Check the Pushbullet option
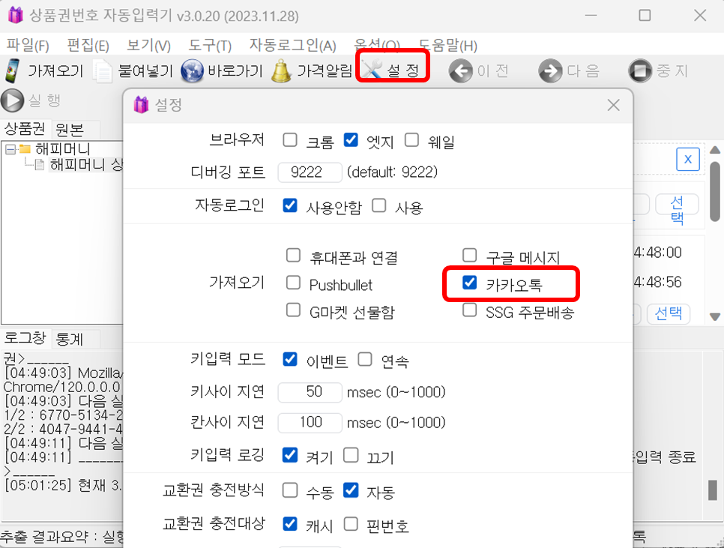Image resolution: width=724 pixels, height=548 pixels. click(293, 283)
